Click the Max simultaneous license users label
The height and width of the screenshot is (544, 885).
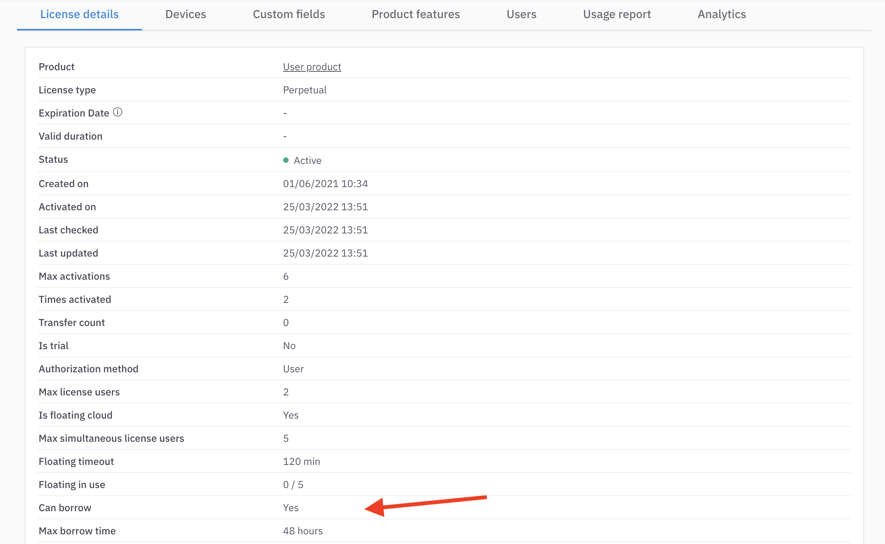pos(111,438)
